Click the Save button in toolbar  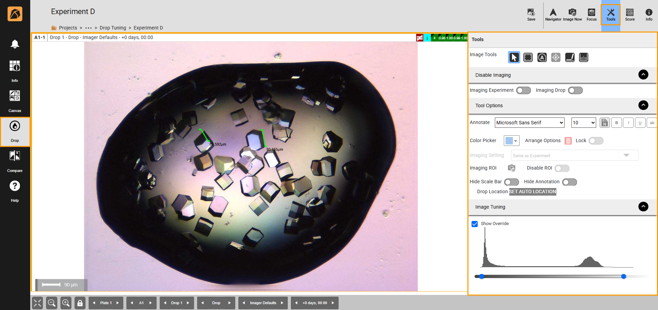tap(531, 14)
